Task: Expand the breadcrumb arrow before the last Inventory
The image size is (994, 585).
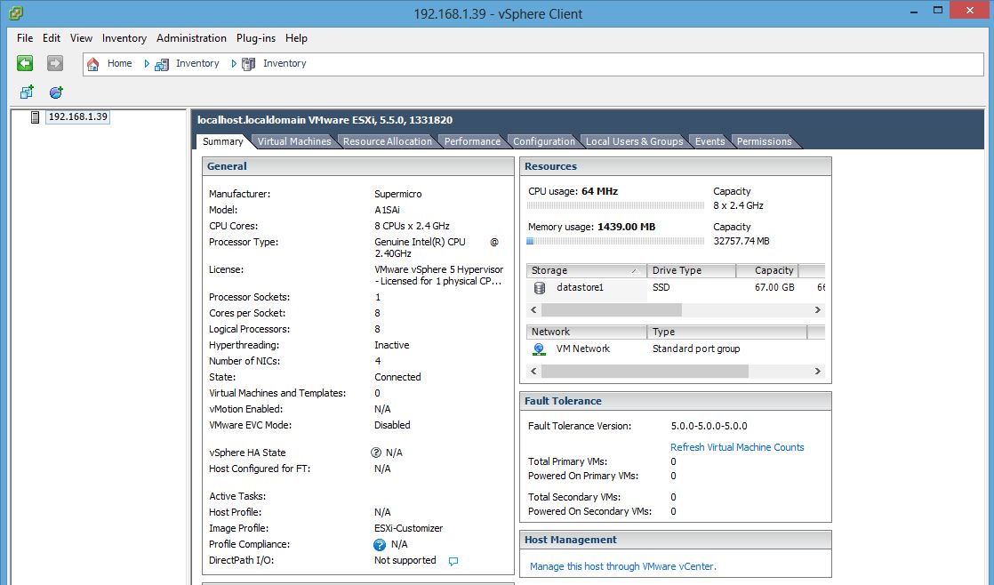Action: pos(234,64)
